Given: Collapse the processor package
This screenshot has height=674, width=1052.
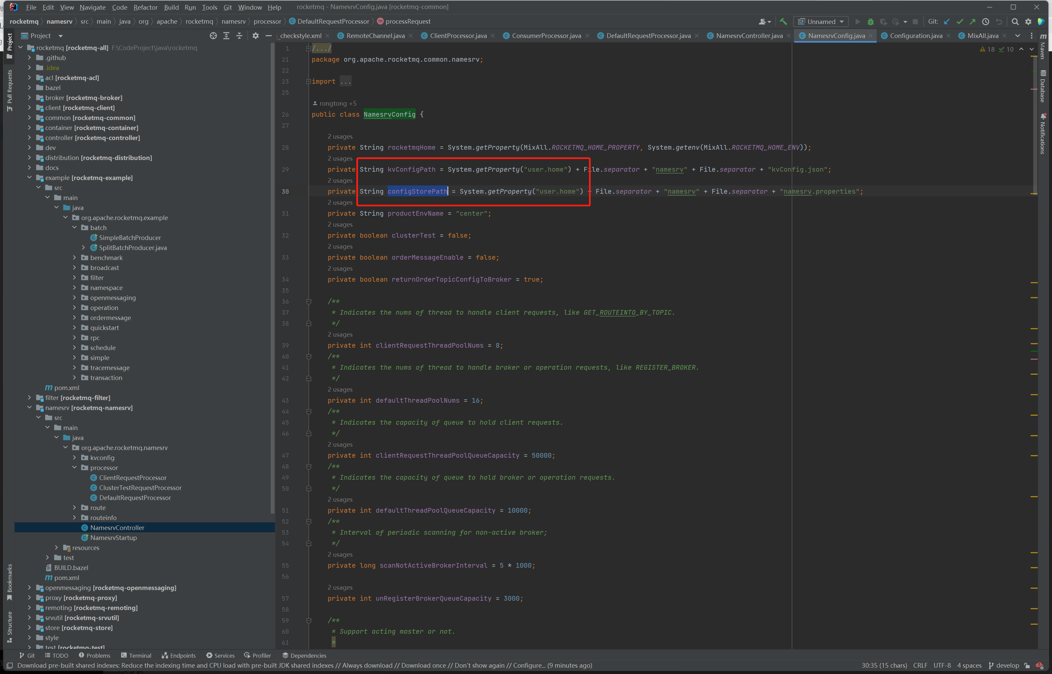Looking at the screenshot, I should (74, 468).
